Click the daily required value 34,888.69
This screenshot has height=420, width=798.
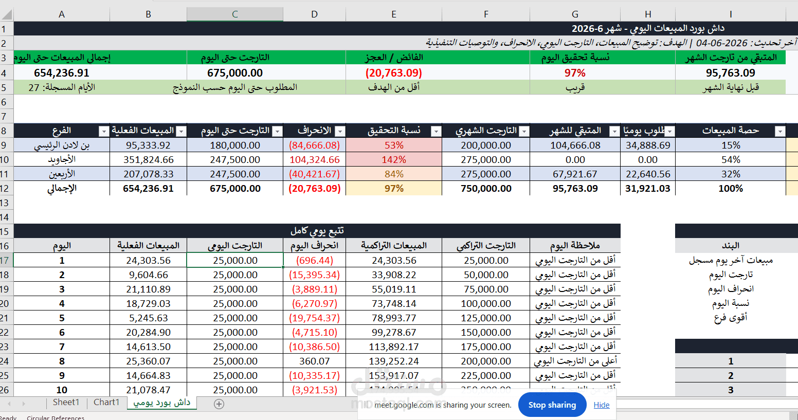pos(648,145)
